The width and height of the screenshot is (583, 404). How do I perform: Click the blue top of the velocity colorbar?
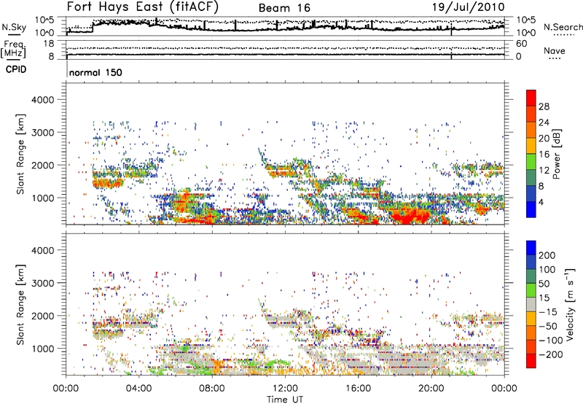[x=531, y=247]
